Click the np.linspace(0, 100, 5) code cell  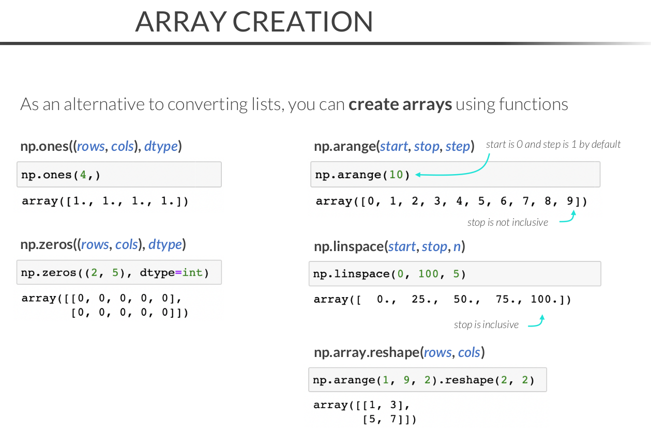pyautogui.click(x=455, y=274)
